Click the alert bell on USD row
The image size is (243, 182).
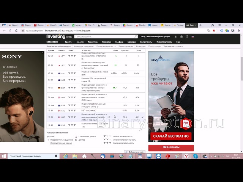click(x=143, y=117)
